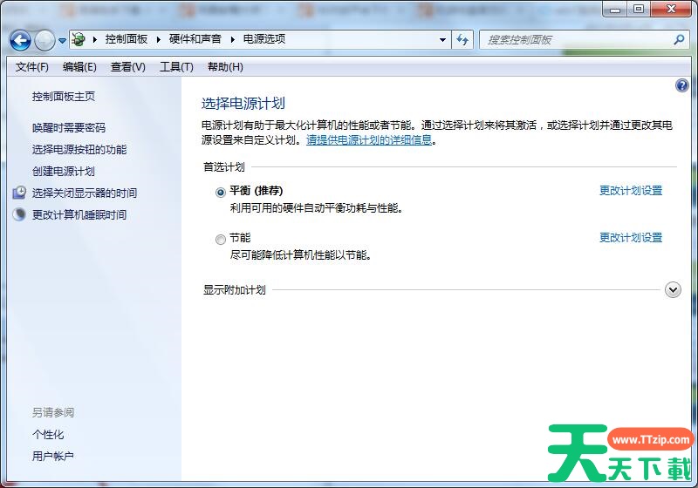Open help via the blue question mark
698x488 pixels.
point(682,85)
